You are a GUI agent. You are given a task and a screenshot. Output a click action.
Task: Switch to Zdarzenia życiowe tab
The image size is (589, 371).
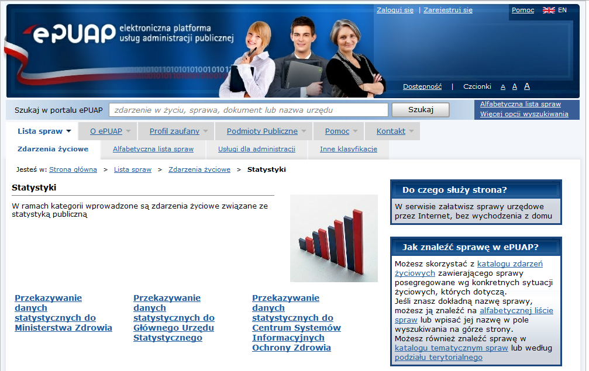pos(53,149)
